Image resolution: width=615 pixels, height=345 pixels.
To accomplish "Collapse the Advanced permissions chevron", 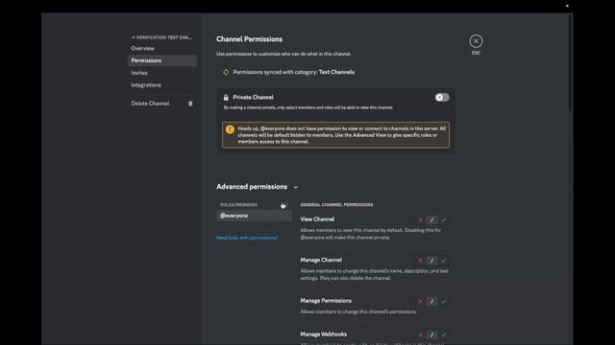I will pyautogui.click(x=296, y=188).
